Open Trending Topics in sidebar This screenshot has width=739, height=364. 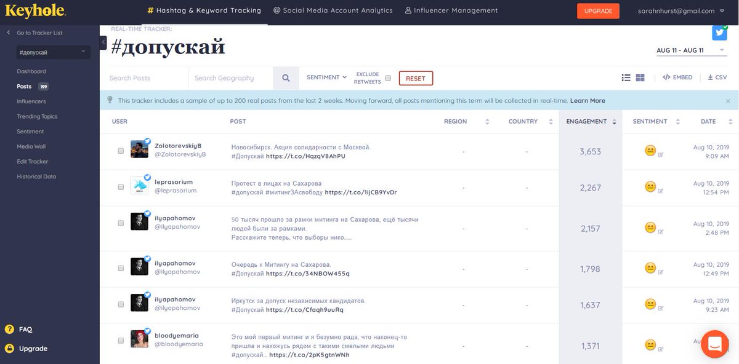37,116
